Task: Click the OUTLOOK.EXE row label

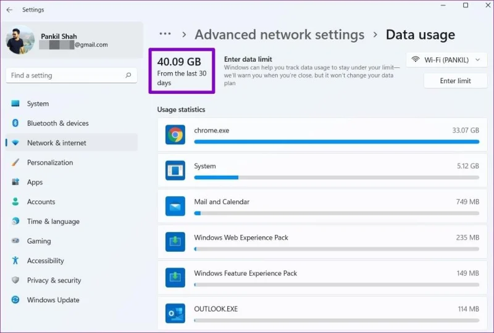Action: click(x=216, y=309)
